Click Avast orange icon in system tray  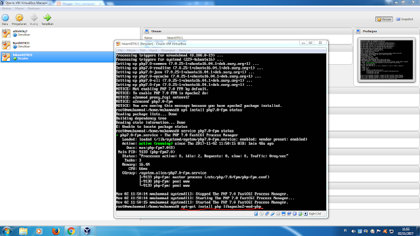385,231
